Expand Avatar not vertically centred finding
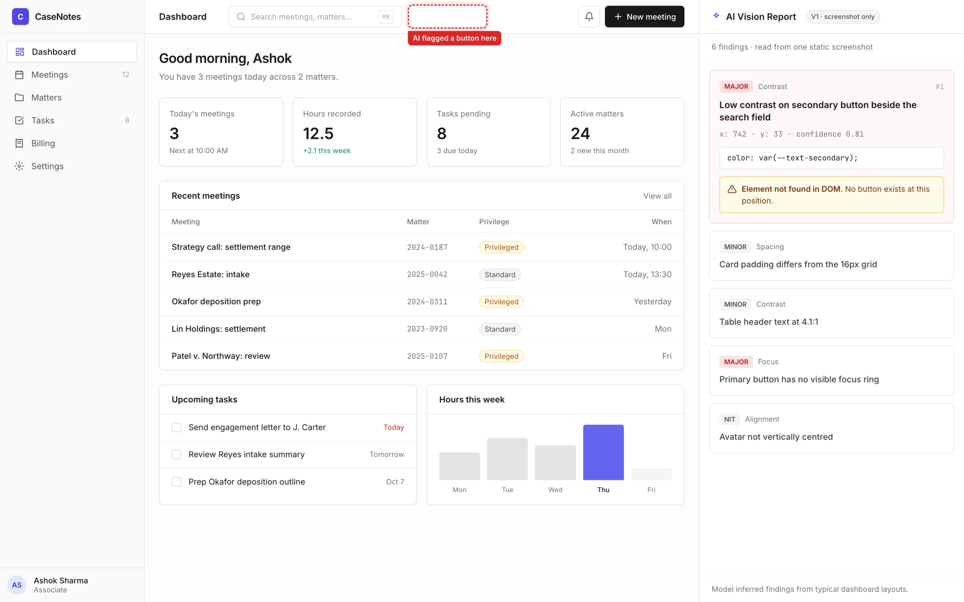 click(831, 428)
